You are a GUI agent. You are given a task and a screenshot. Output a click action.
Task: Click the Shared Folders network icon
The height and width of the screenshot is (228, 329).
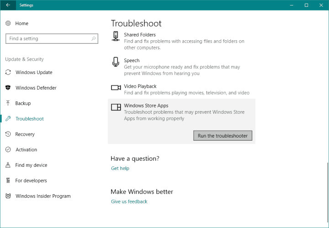click(116, 36)
